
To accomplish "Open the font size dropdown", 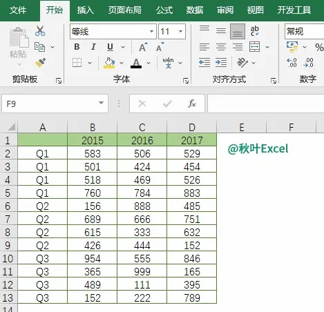I will point(181,31).
